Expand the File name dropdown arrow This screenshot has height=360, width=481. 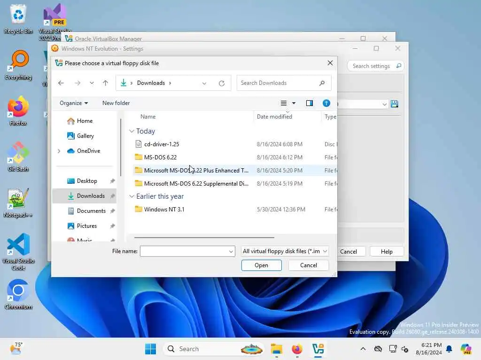(x=231, y=251)
